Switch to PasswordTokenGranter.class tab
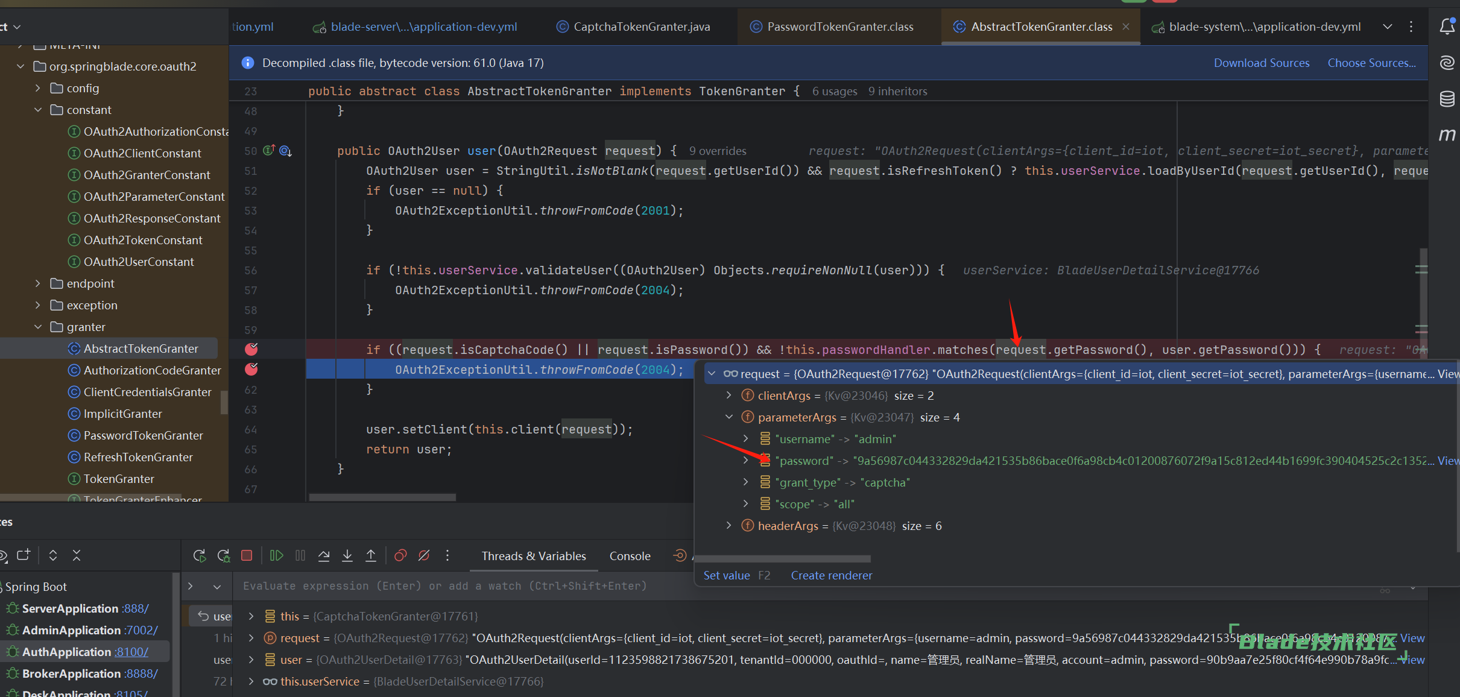The width and height of the screenshot is (1460, 697). 832,27
